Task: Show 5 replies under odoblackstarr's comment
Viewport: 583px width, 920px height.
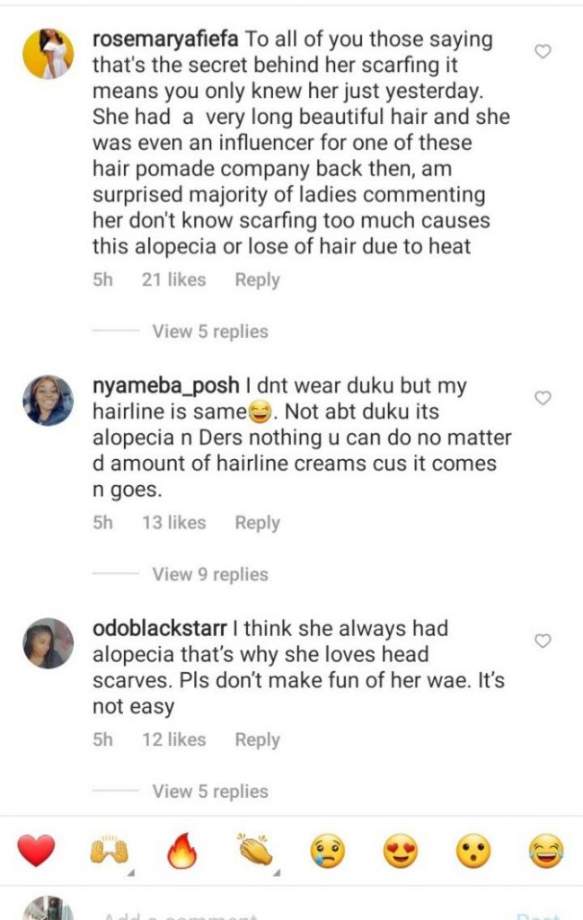Action: click(x=209, y=792)
